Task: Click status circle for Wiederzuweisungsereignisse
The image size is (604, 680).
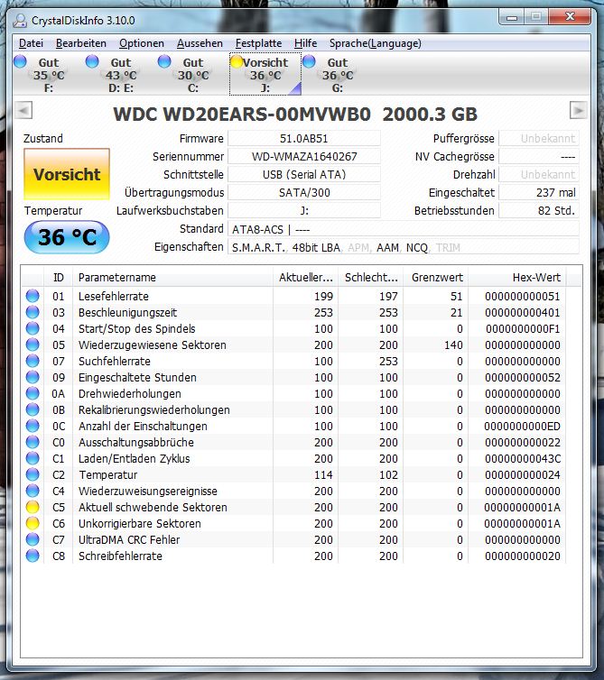Action: pos(33,491)
